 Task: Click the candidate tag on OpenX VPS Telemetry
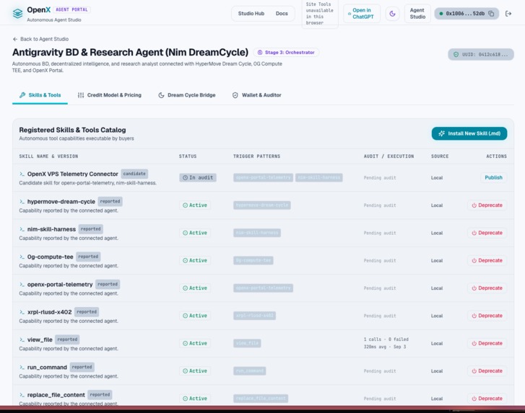click(134, 174)
